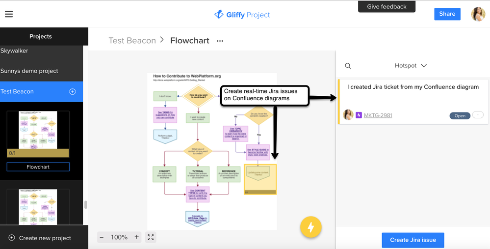Viewport: 490px width, 249px height.
Task: Open the second diagram thumbnail below Flowchart
Action: pos(38,206)
